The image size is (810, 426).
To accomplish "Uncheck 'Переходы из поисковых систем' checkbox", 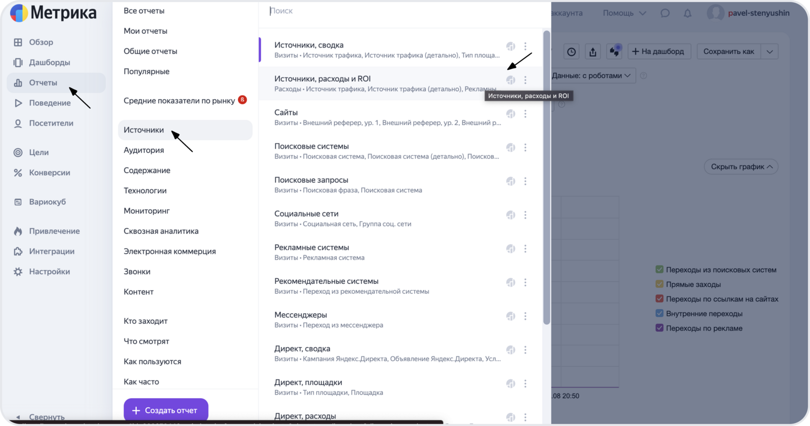I will [660, 270].
